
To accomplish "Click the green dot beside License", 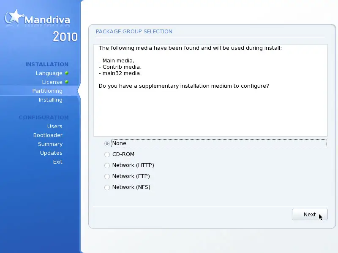I will click(67, 82).
